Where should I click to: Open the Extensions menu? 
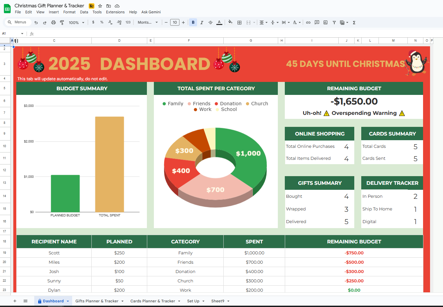(x=115, y=12)
